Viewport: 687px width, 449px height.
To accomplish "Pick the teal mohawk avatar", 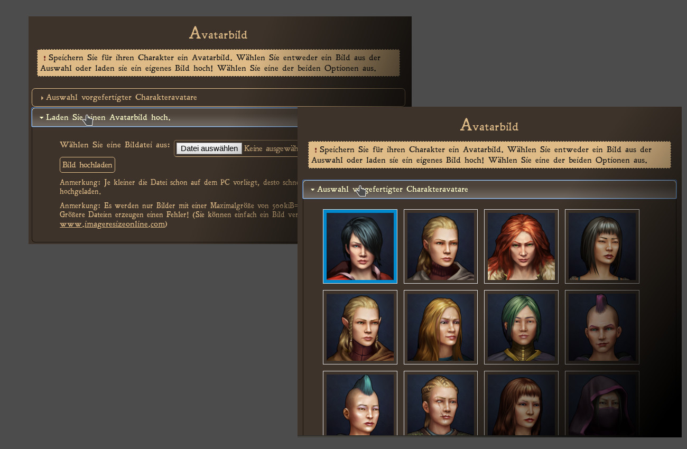I will pyautogui.click(x=360, y=404).
